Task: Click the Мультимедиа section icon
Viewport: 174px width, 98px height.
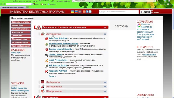Action: point(39,97)
